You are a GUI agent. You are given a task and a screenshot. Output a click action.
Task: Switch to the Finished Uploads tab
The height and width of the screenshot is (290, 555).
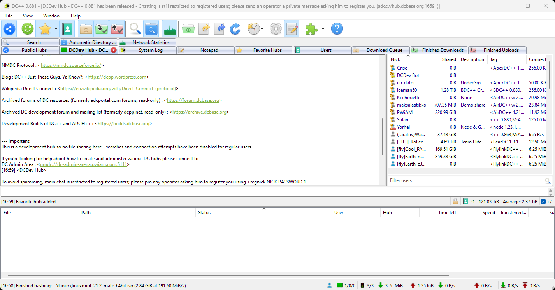coord(497,50)
